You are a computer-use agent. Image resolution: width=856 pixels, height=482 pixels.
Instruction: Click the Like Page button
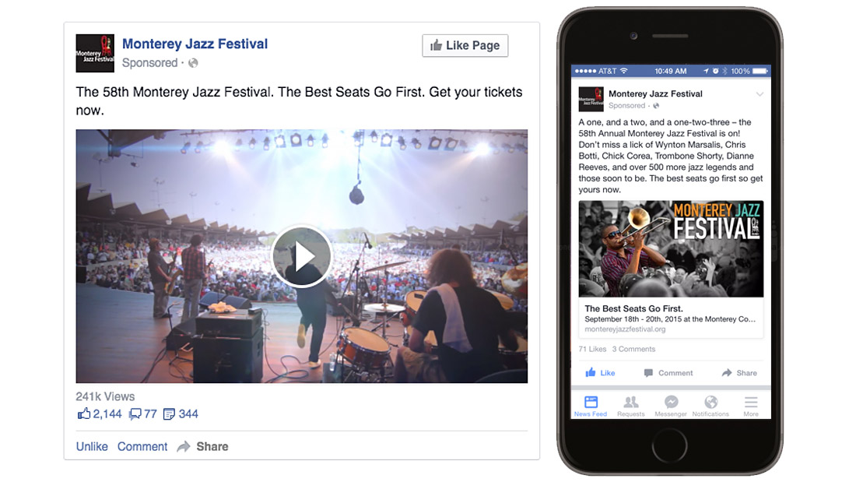(465, 45)
